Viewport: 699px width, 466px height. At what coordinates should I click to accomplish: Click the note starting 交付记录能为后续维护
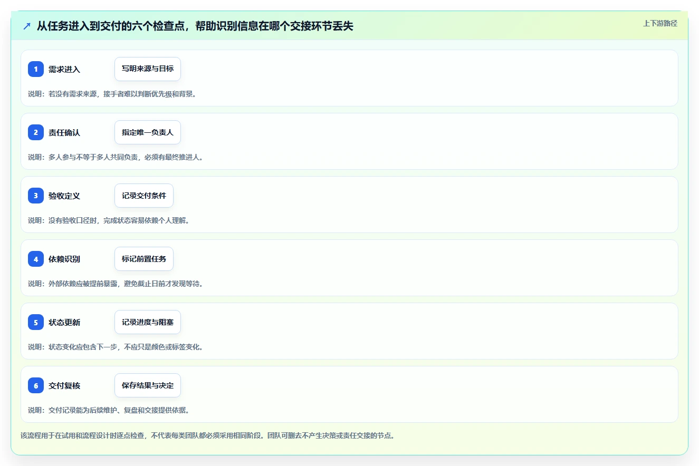pyautogui.click(x=109, y=410)
